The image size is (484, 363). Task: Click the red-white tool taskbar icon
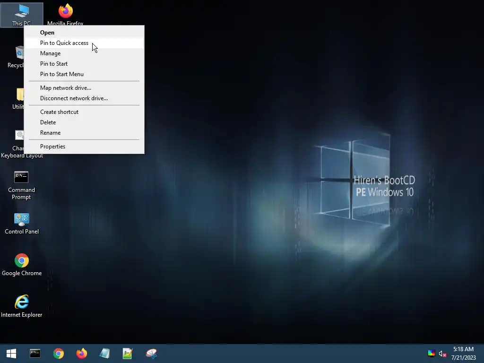pyautogui.click(x=151, y=354)
